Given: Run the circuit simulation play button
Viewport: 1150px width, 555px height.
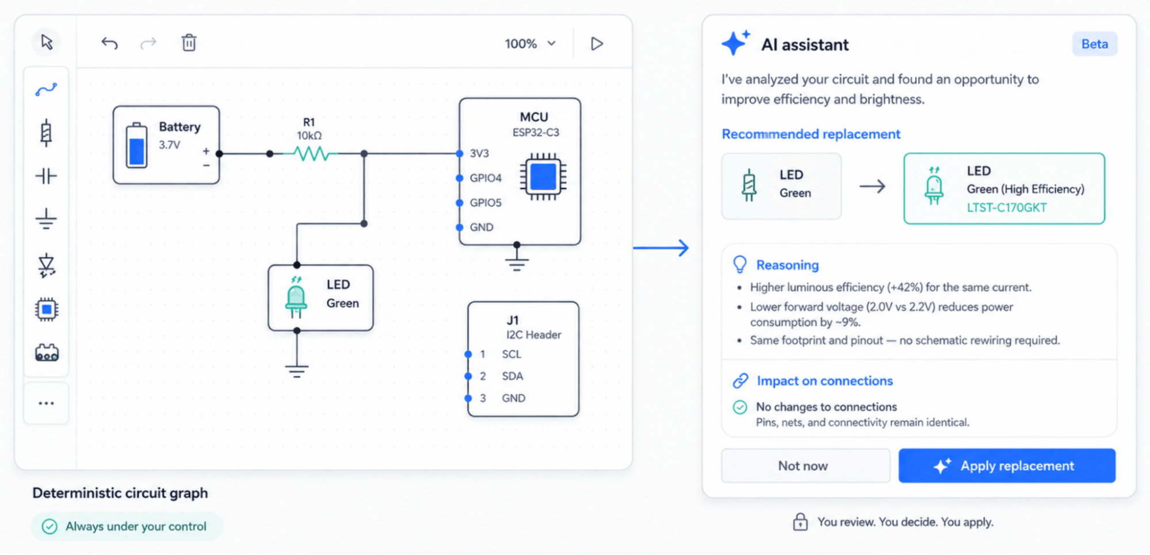Looking at the screenshot, I should coord(597,44).
